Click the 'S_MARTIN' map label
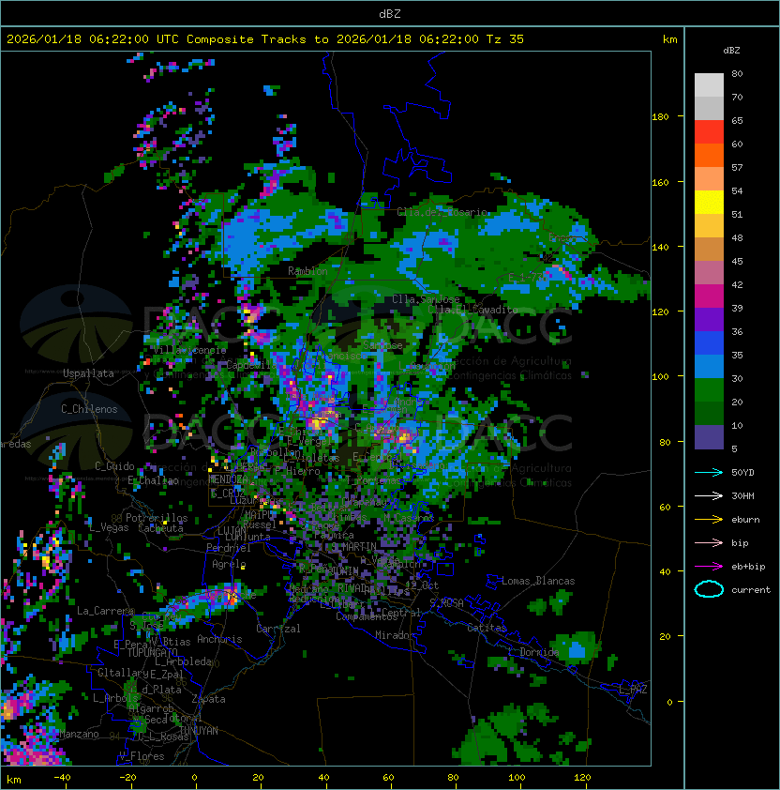The width and height of the screenshot is (780, 790). coord(354,547)
